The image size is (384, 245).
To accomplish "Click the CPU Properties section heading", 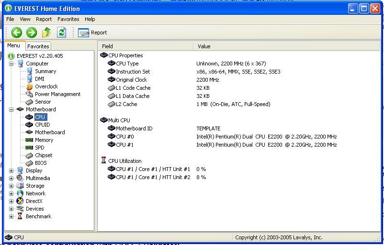I will [x=122, y=55].
